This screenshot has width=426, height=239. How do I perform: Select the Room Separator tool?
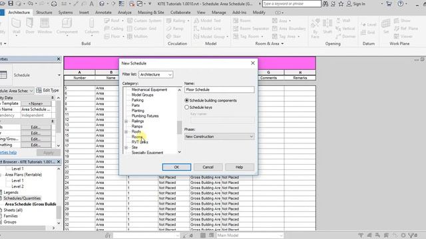251,29
